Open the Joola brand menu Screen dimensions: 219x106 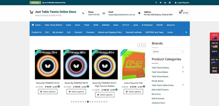135,25
